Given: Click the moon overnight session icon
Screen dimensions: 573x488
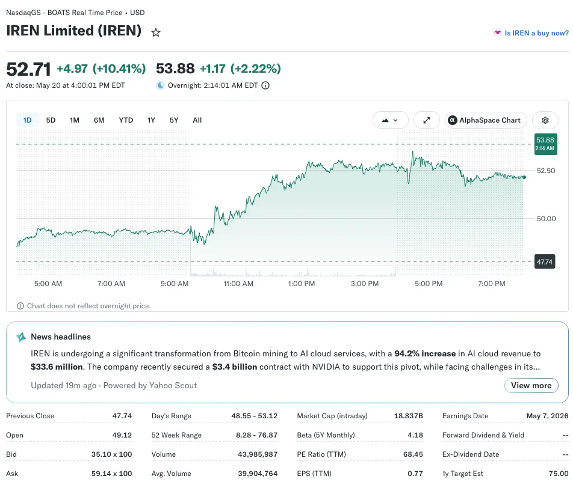Looking at the screenshot, I should pyautogui.click(x=161, y=85).
